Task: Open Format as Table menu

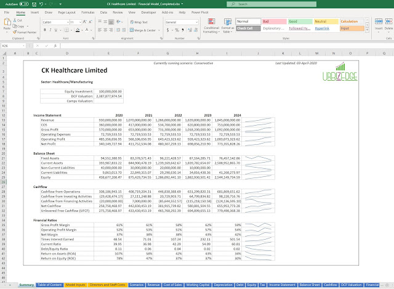Action: coord(228,26)
